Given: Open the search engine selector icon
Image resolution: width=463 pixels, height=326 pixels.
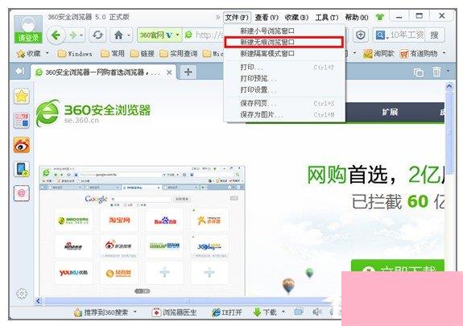Looking at the screenshot, I should (381, 35).
